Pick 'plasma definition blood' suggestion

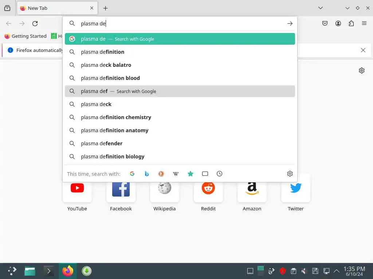coord(180,78)
